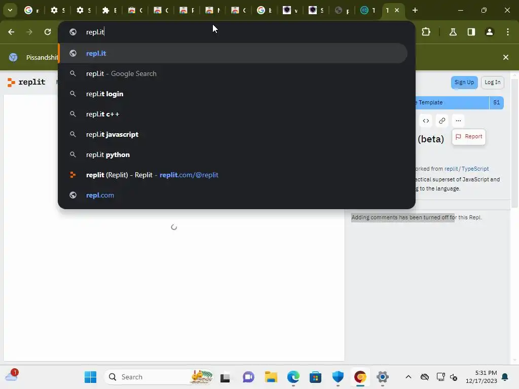Switch to the second Google tab
This screenshot has height=389, width=519.
pyautogui.click(x=264, y=10)
